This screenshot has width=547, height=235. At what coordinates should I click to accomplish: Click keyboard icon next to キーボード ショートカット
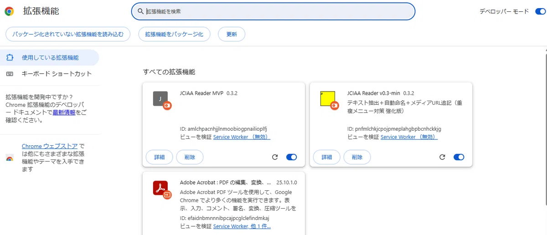click(10, 74)
